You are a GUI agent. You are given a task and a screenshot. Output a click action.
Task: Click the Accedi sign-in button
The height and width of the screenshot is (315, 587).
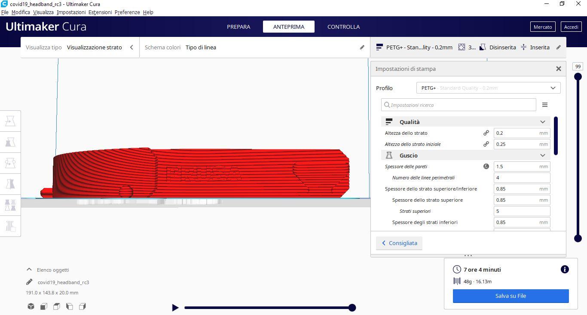click(x=571, y=27)
